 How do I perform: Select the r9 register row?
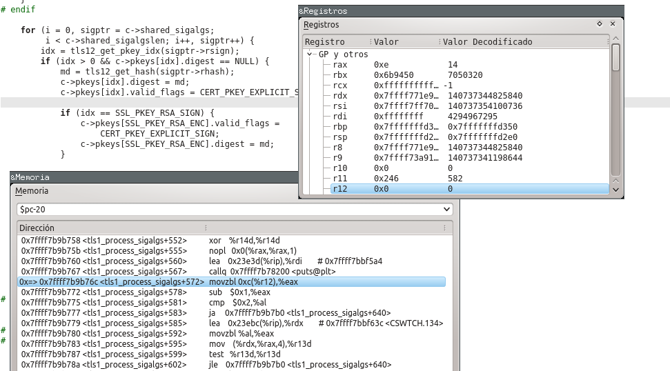click(x=470, y=157)
